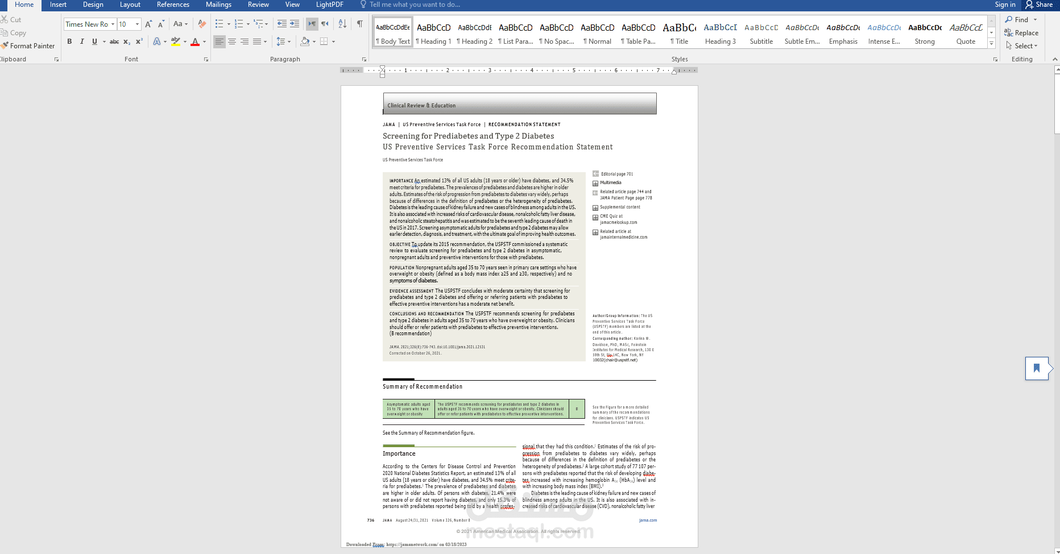1060x554 pixels.
Task: Toggle italic formatting
Action: 82,41
